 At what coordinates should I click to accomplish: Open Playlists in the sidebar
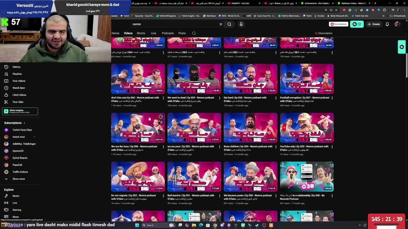click(17, 74)
